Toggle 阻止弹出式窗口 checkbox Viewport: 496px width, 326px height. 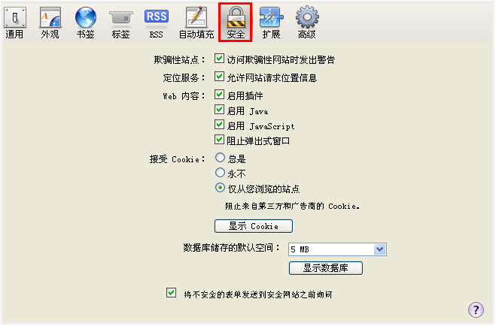[219, 140]
